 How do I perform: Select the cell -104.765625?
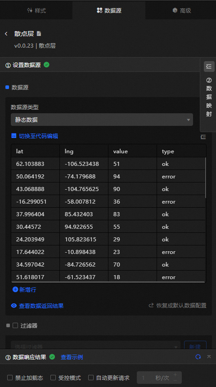point(84,189)
